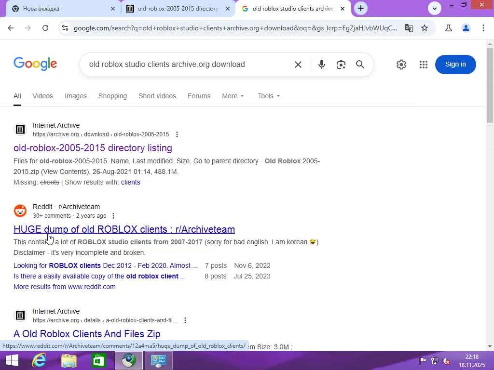
Task: Switch to Shopping results
Action: click(112, 96)
